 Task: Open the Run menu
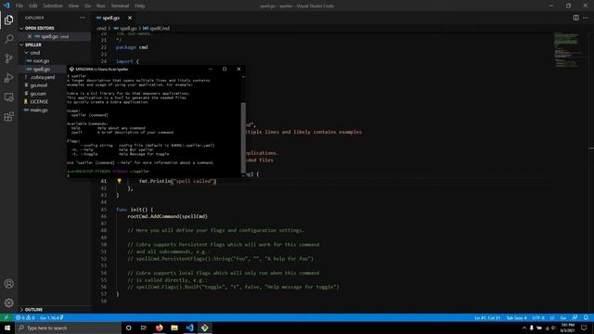click(101, 6)
